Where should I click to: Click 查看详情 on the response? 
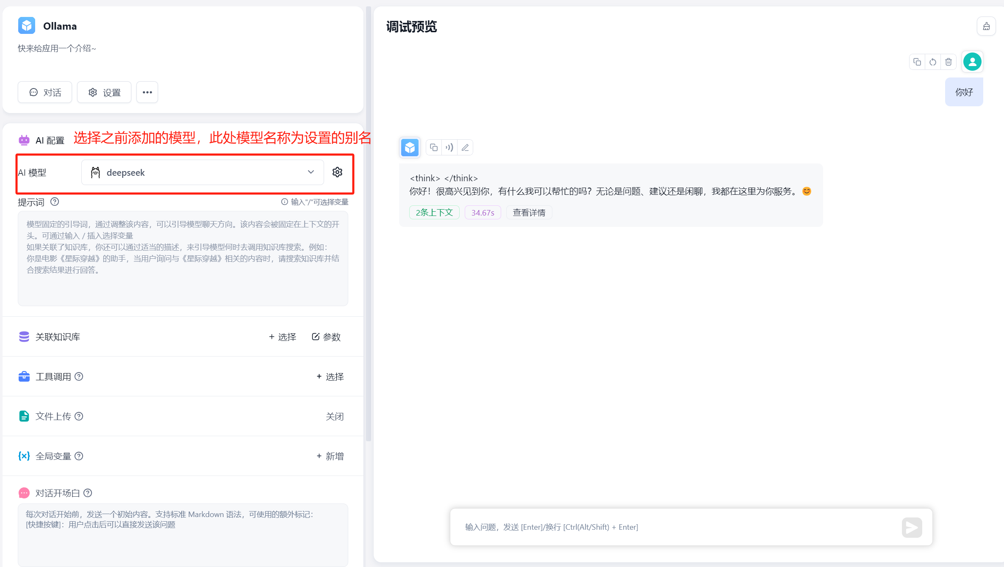[x=529, y=213]
